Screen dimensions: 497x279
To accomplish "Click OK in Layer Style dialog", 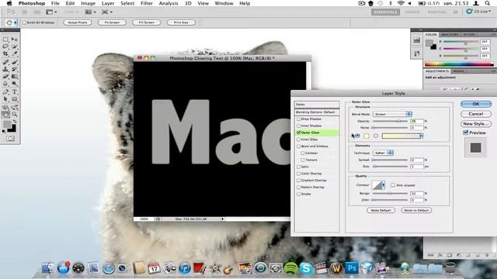I will coord(476,104).
